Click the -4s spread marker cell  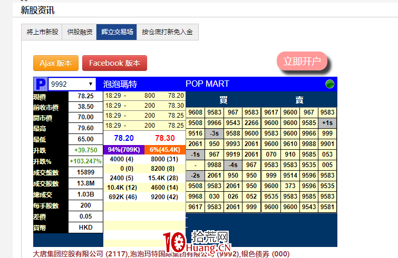(x=233, y=165)
